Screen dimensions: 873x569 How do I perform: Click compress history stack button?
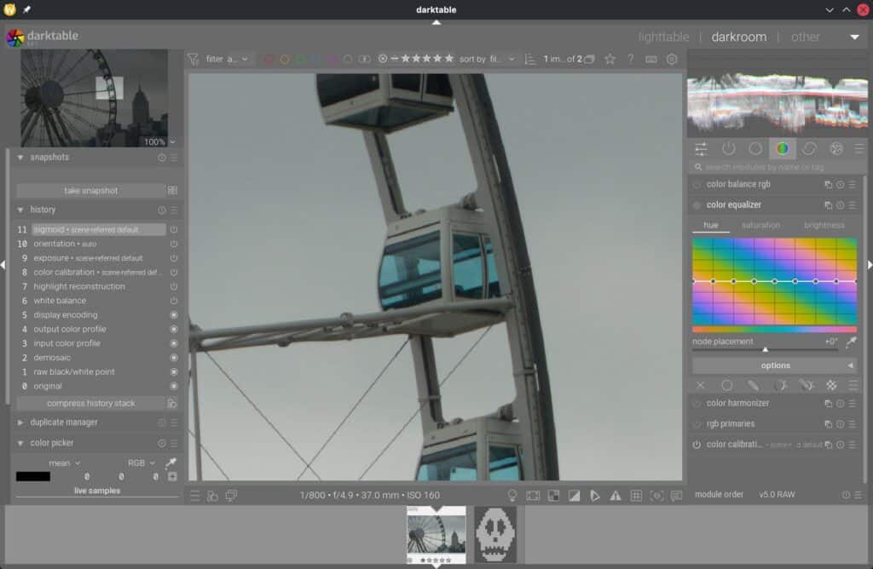(90, 403)
